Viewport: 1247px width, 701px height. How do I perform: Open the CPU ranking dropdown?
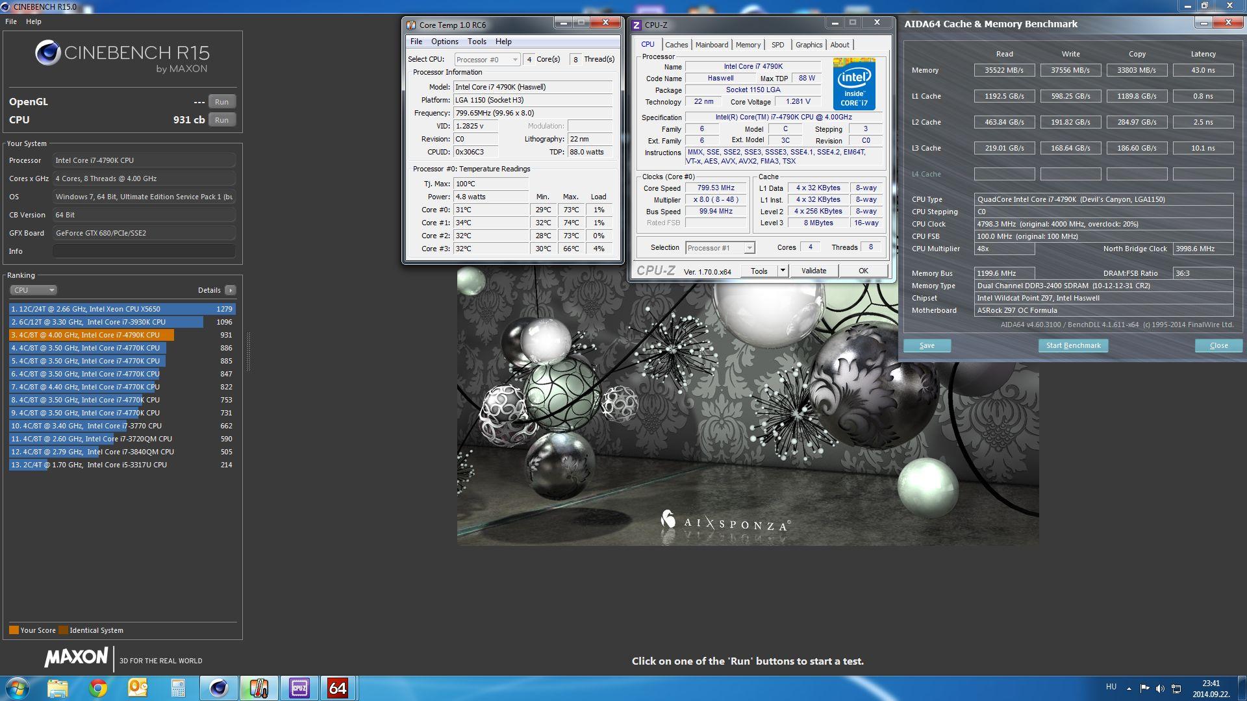33,290
